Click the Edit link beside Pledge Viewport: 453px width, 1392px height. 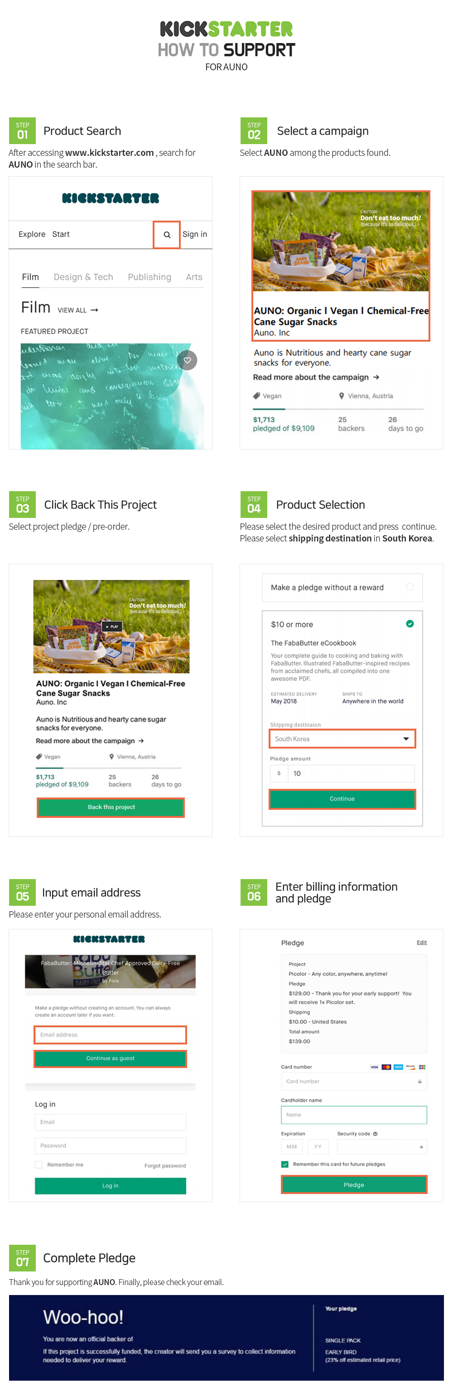click(x=422, y=942)
